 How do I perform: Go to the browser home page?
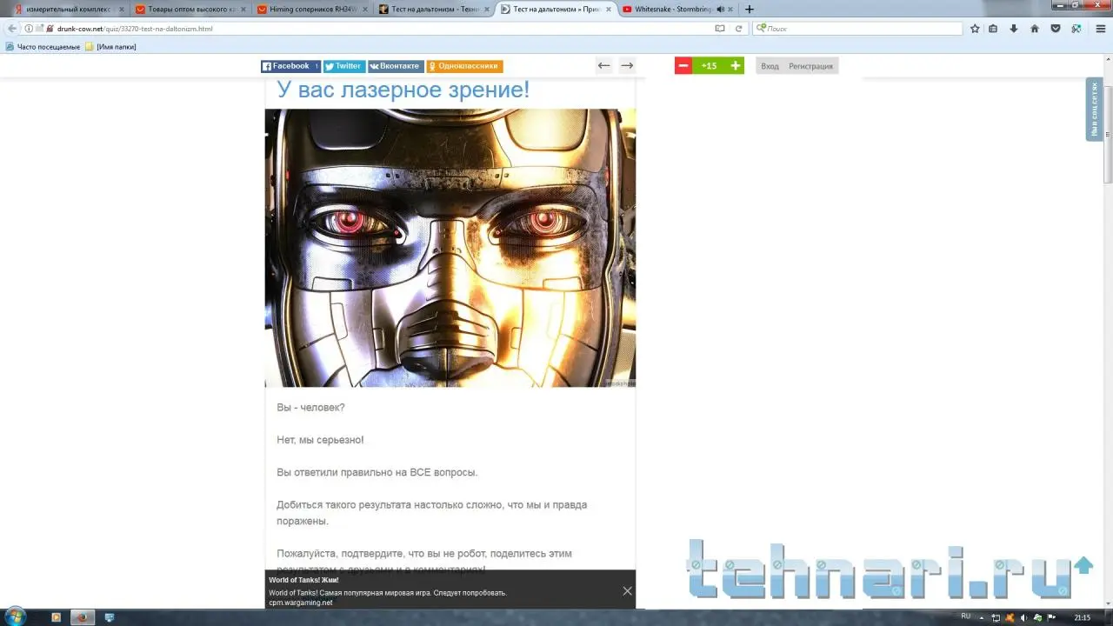tap(1035, 29)
